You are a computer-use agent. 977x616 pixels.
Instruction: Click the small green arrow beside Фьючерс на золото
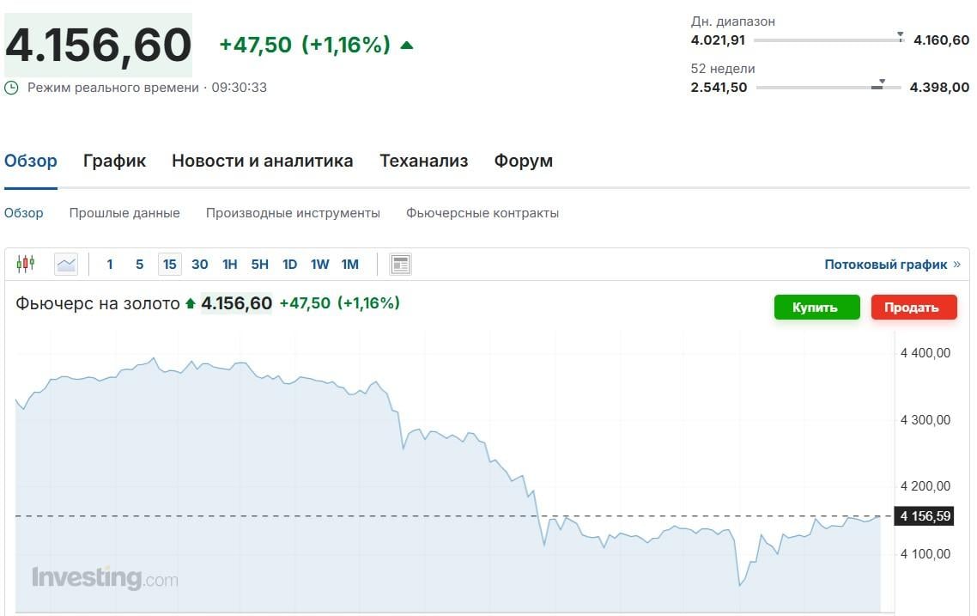click(x=191, y=303)
